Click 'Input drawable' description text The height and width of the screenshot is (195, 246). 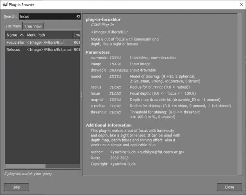click(143, 70)
